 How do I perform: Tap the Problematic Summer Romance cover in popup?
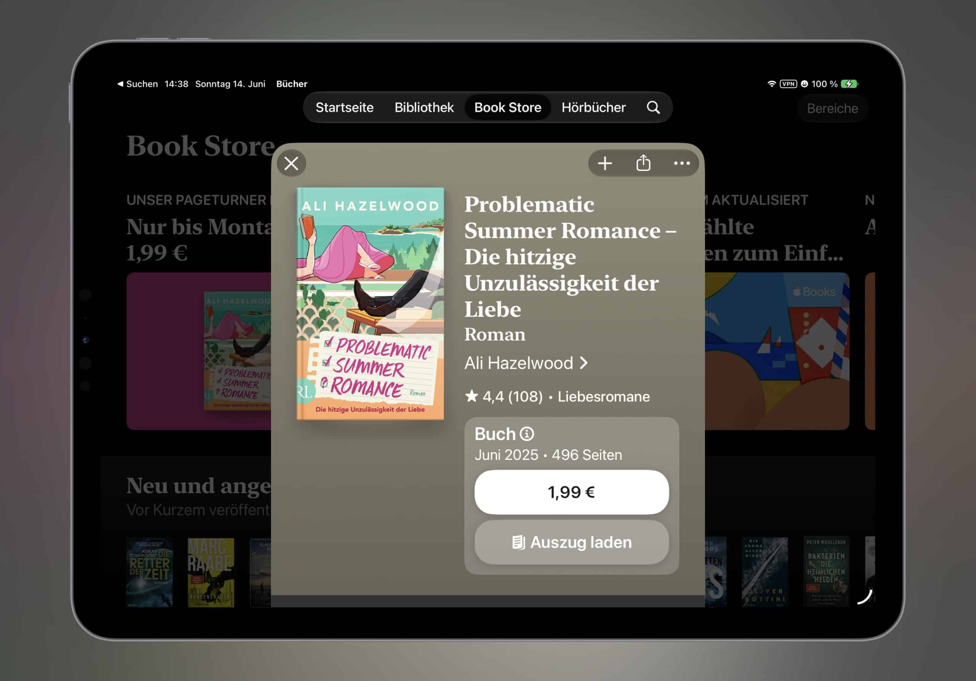point(370,304)
